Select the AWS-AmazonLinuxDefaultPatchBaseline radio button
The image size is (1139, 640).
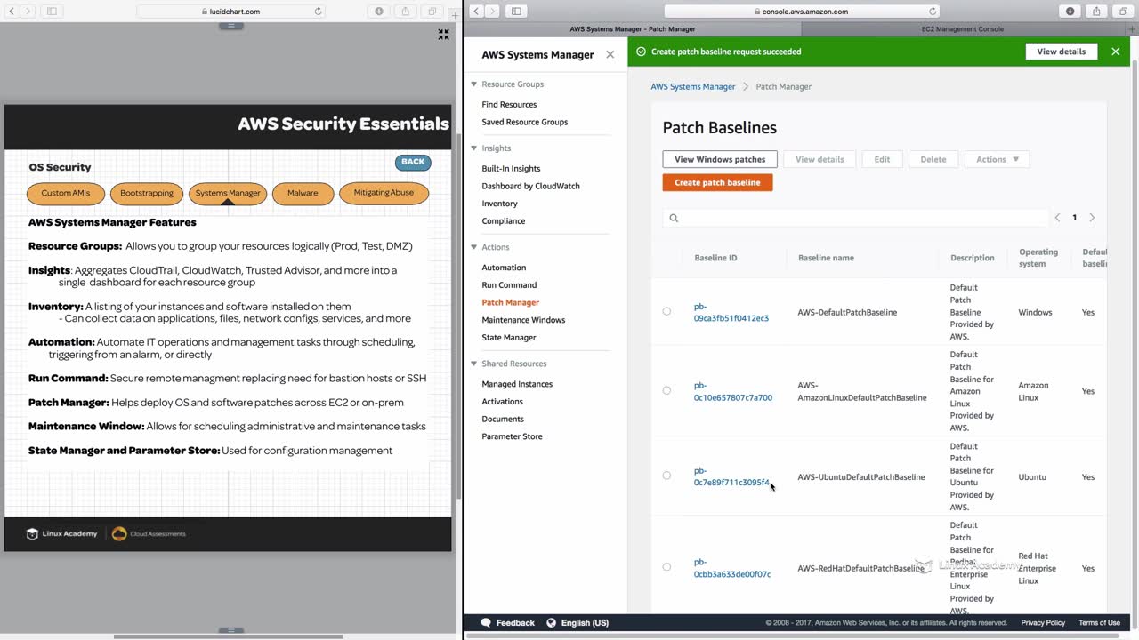[666, 391]
